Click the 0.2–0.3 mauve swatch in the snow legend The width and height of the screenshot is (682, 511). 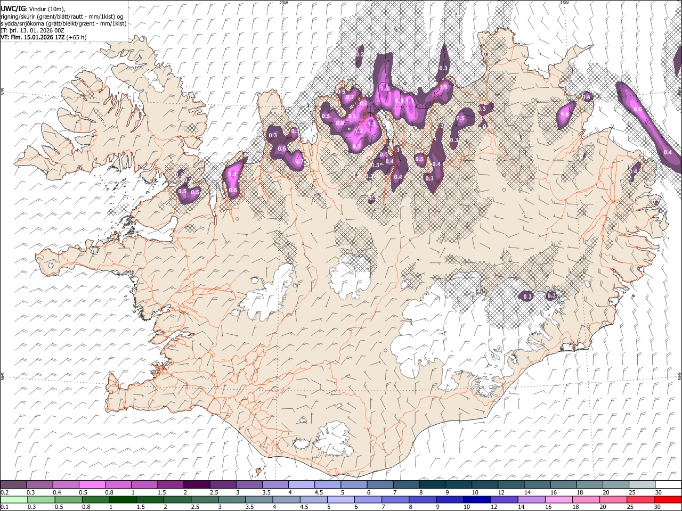14,485
